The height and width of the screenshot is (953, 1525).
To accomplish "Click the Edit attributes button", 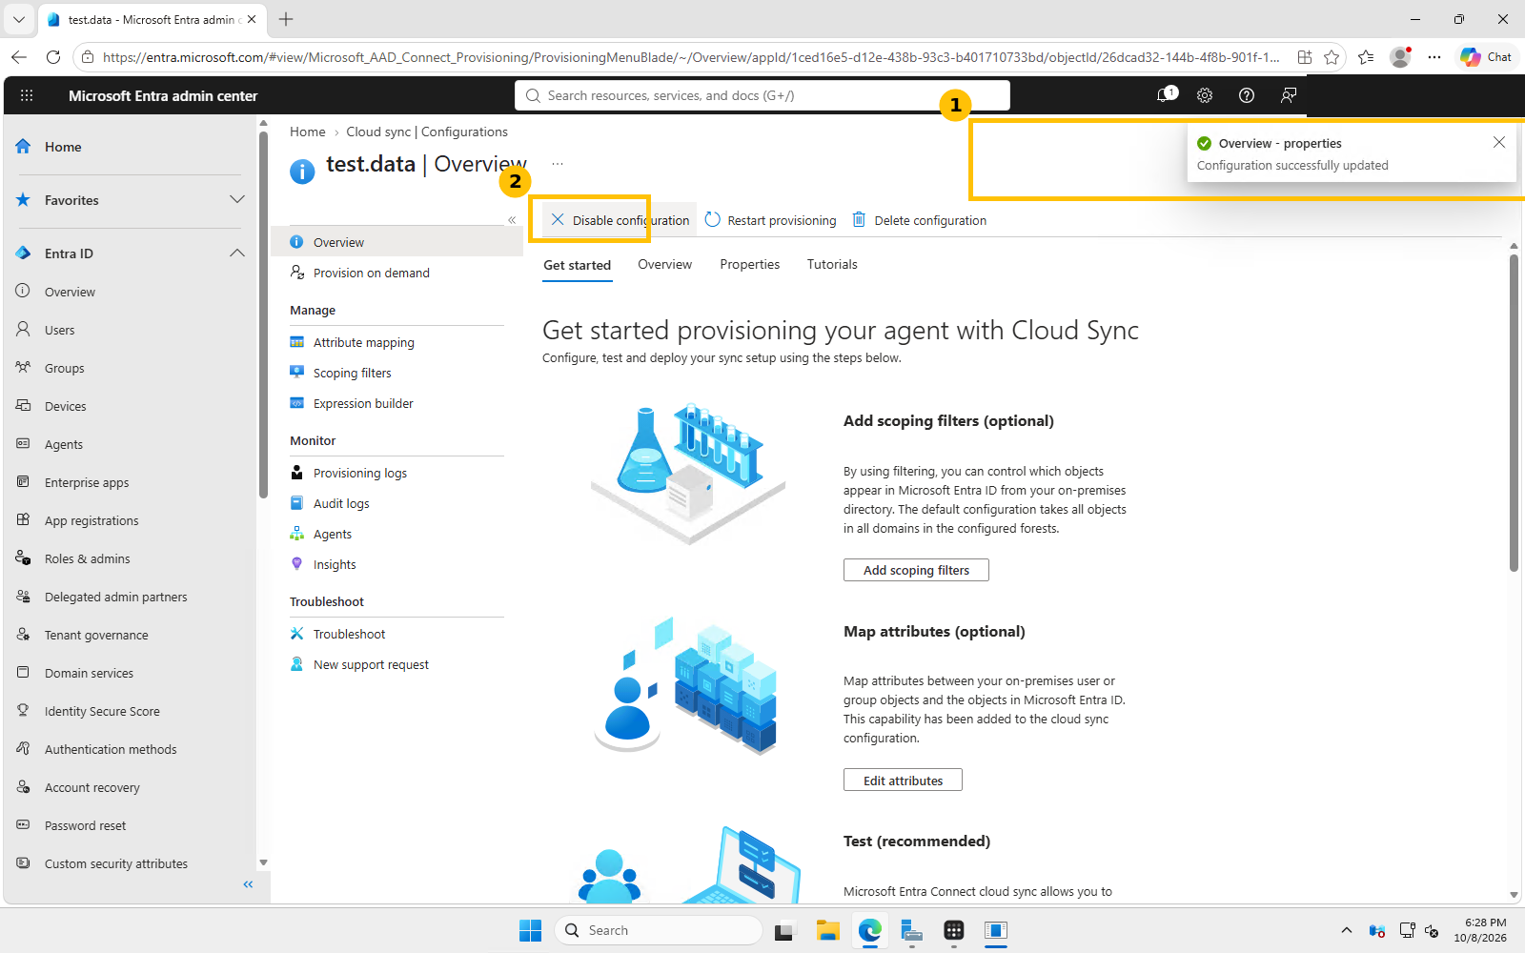I will click(x=903, y=781).
